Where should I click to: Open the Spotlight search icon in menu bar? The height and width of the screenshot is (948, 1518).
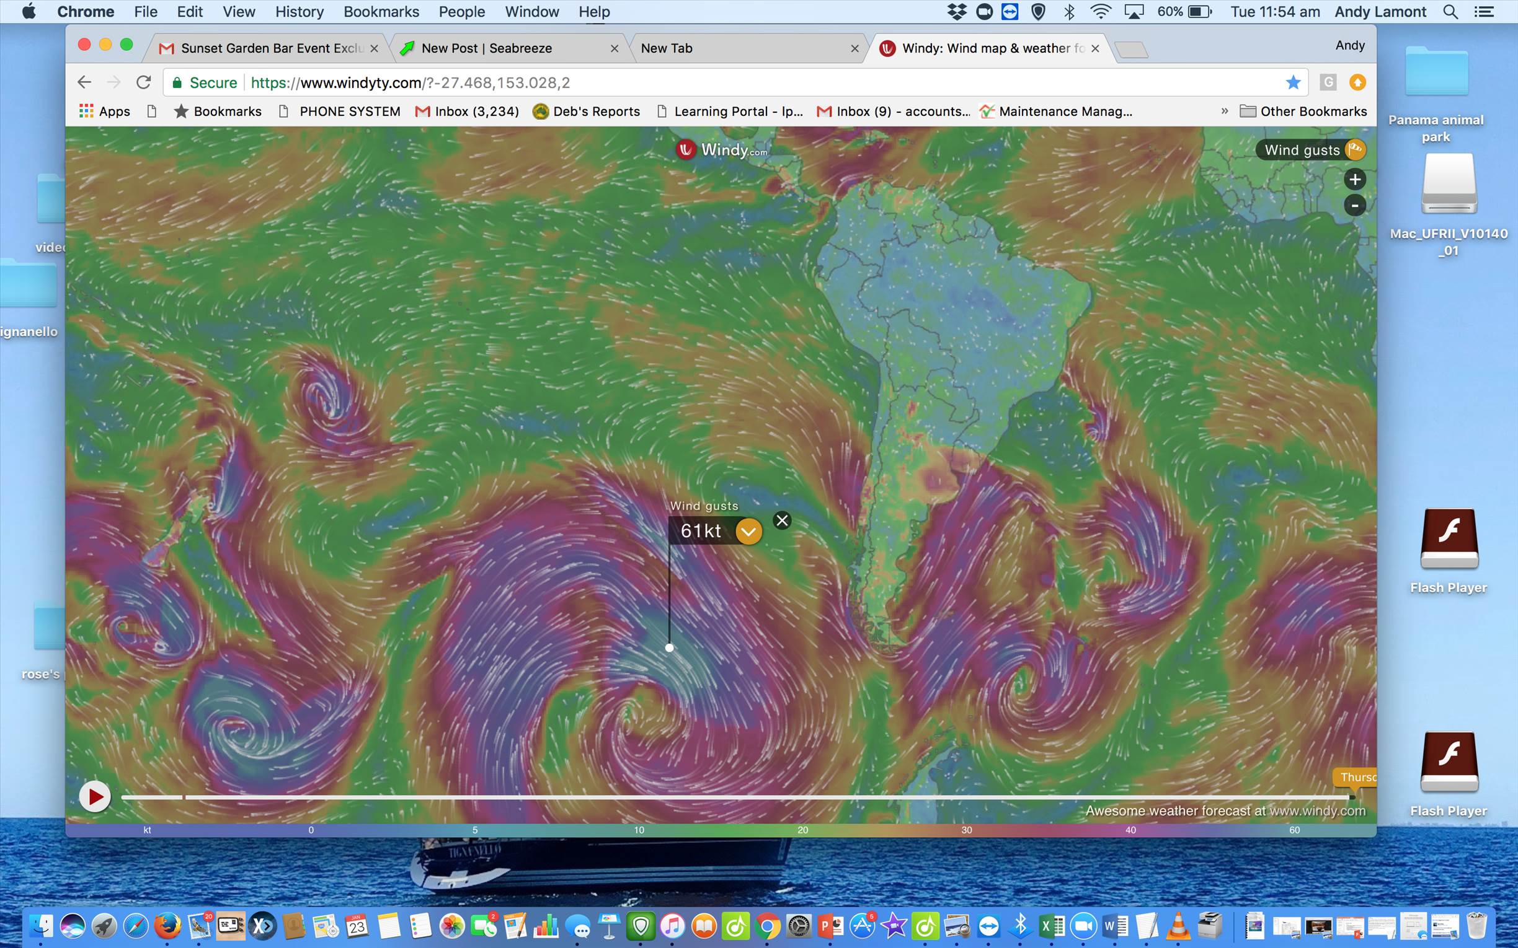tap(1450, 12)
